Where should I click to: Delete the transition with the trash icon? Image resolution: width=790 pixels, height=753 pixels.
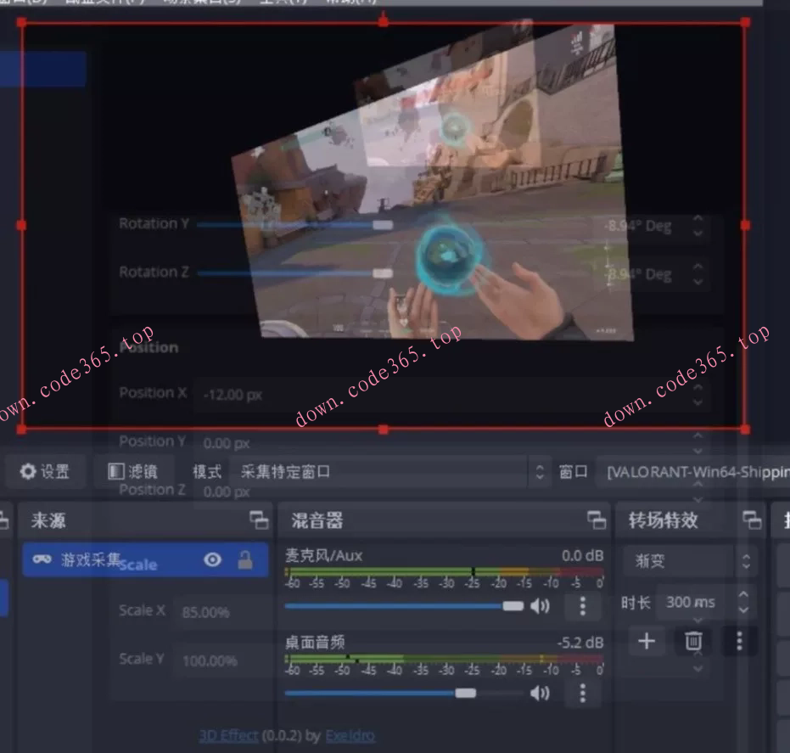(693, 641)
